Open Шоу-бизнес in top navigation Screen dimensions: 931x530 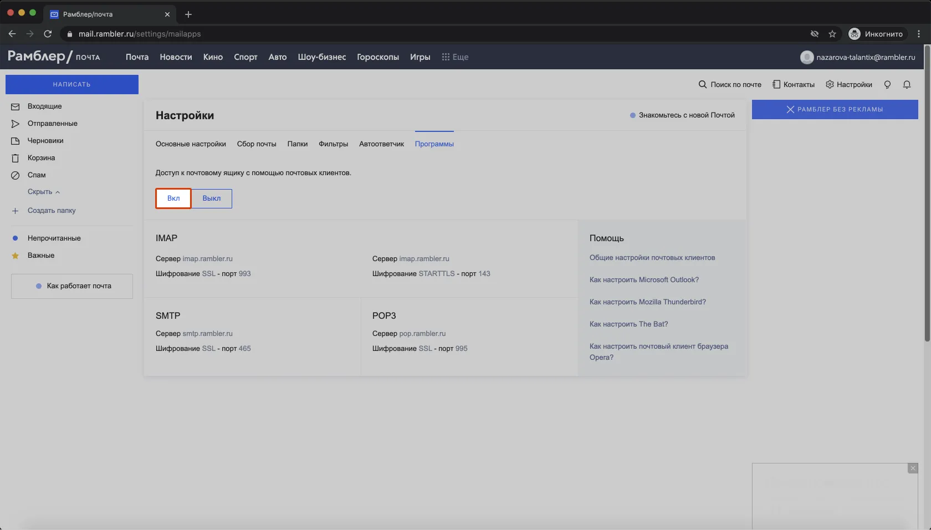322,57
